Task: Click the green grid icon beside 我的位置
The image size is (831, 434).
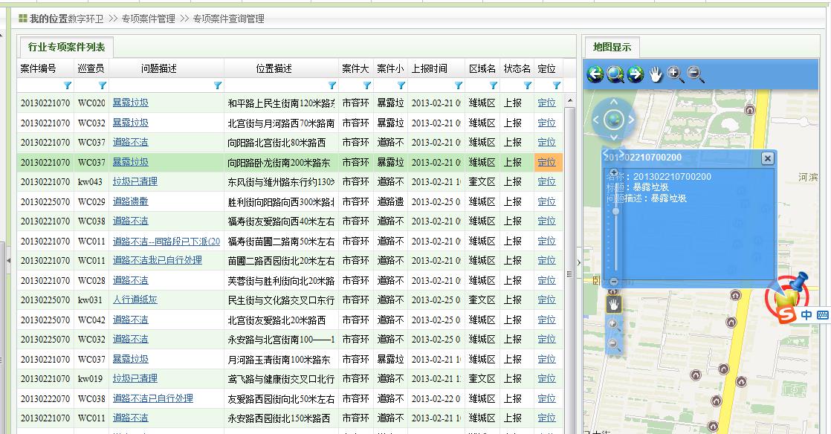Action: [23, 19]
